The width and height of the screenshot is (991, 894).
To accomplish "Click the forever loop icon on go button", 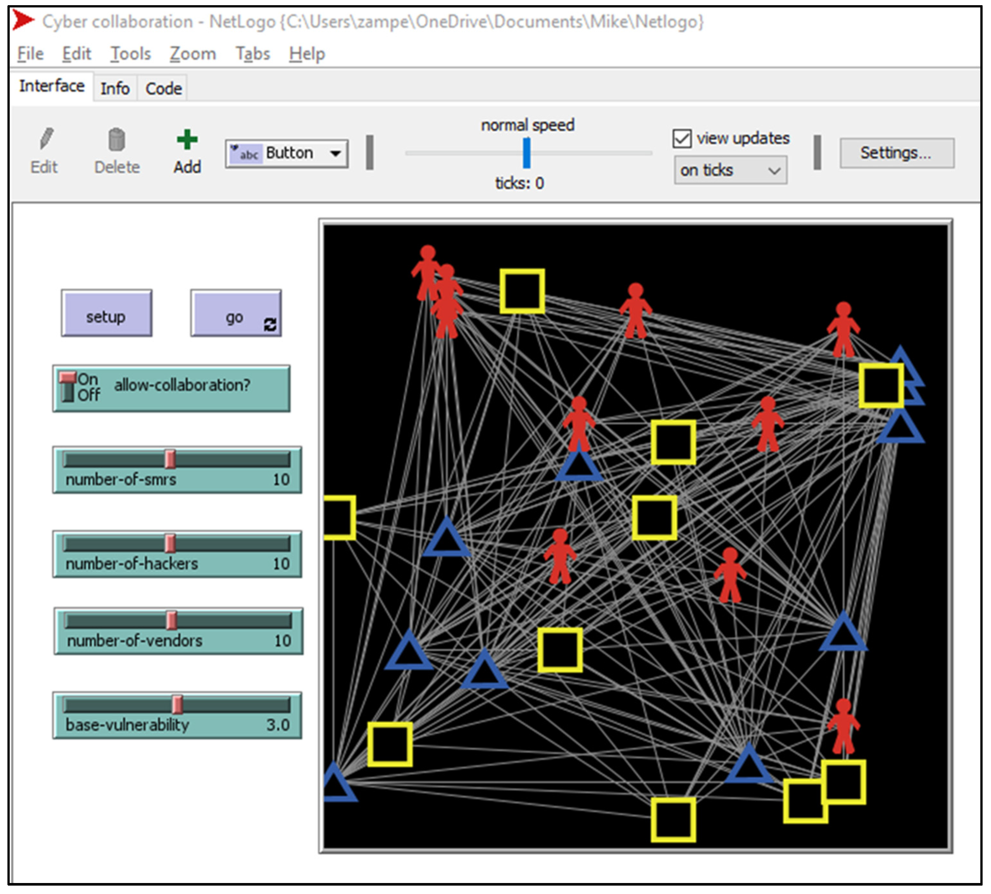I will point(270,325).
